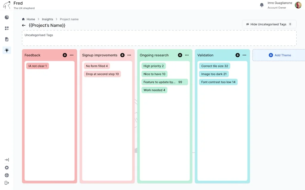Open the notification bell icon
This screenshot has width=305, height=190.
[262, 5]
